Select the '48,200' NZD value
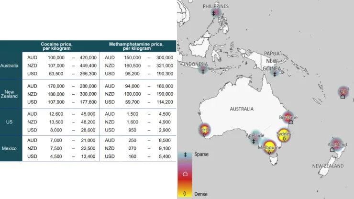This screenshot has height=199, width=354. 88,122
